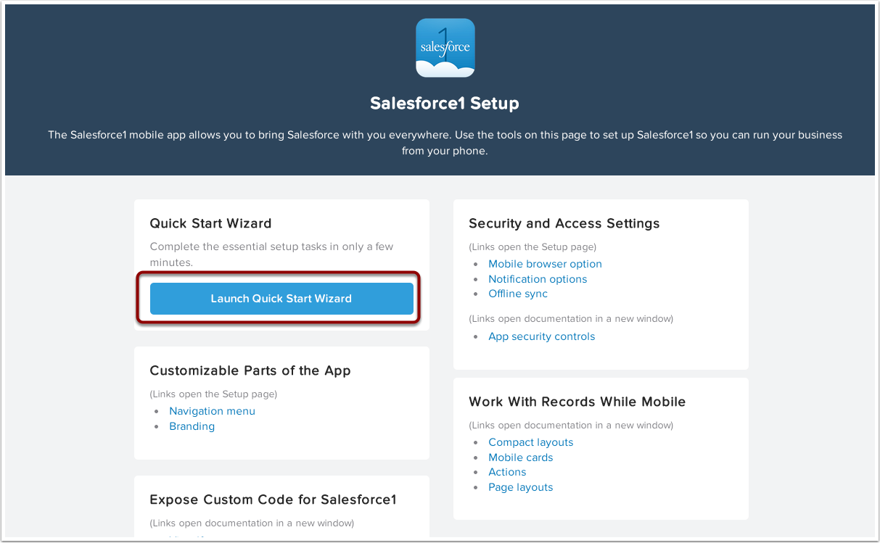The height and width of the screenshot is (543, 880).
Task: Open the Navigation menu setup link
Action: [212, 411]
